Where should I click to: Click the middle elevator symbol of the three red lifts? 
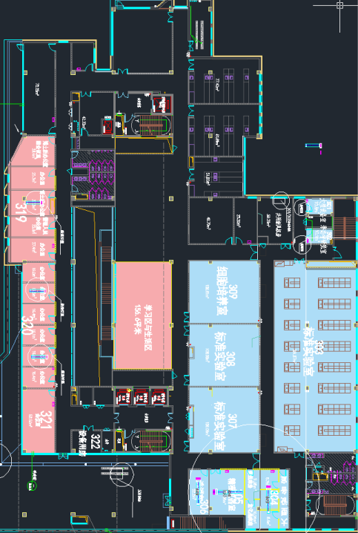[141, 397]
